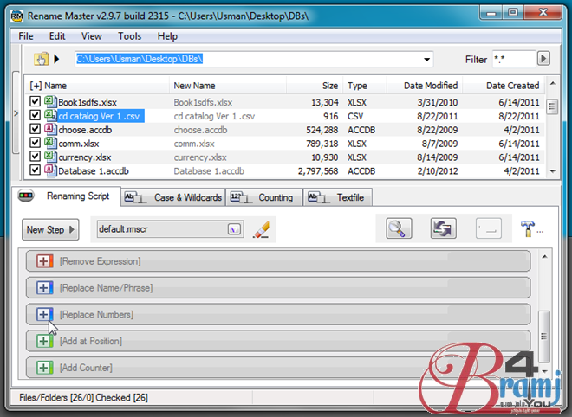The image size is (572, 417).
Task: Uncheck the Book1sdfs.xlsx checkbox
Action: 35,101
